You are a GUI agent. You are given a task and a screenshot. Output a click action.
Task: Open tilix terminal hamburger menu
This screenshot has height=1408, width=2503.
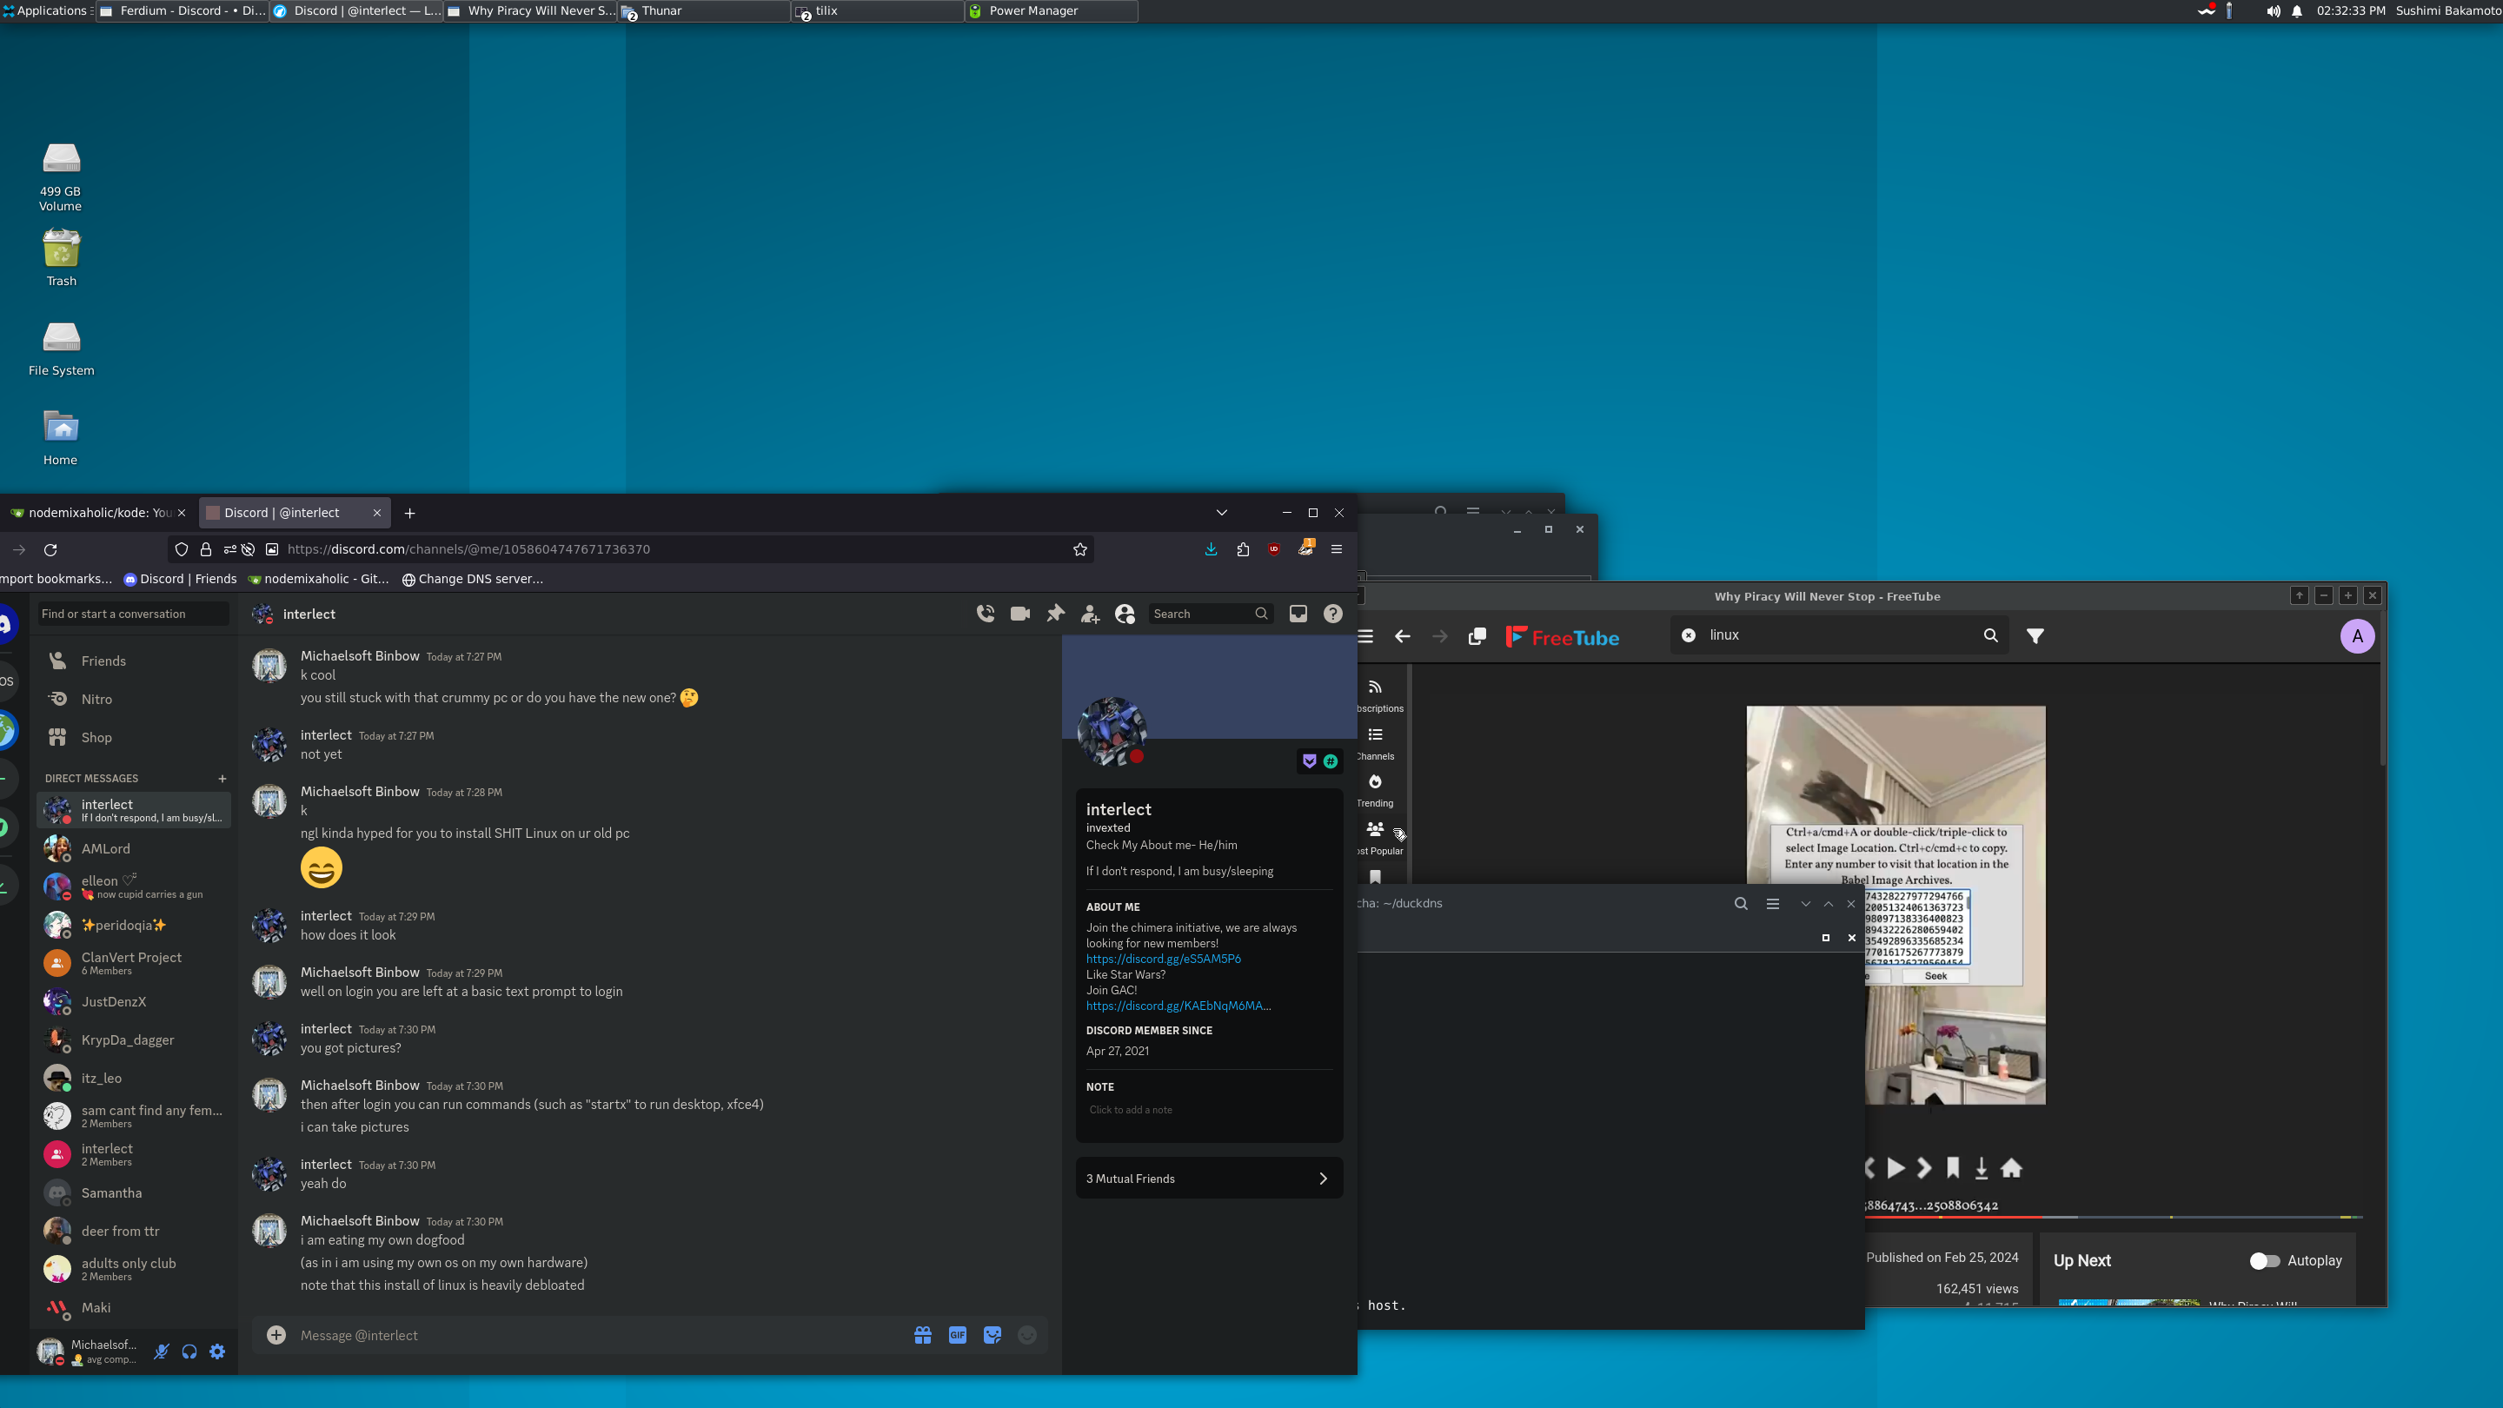pyautogui.click(x=1772, y=903)
